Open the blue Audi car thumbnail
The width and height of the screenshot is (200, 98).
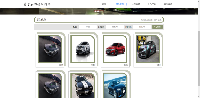click(115, 85)
